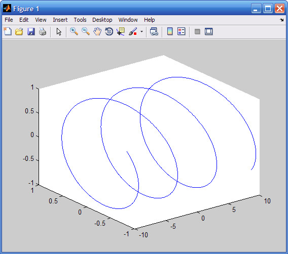288x254 pixels.
Task: Open a file with the folder icon
Action: tap(19, 31)
